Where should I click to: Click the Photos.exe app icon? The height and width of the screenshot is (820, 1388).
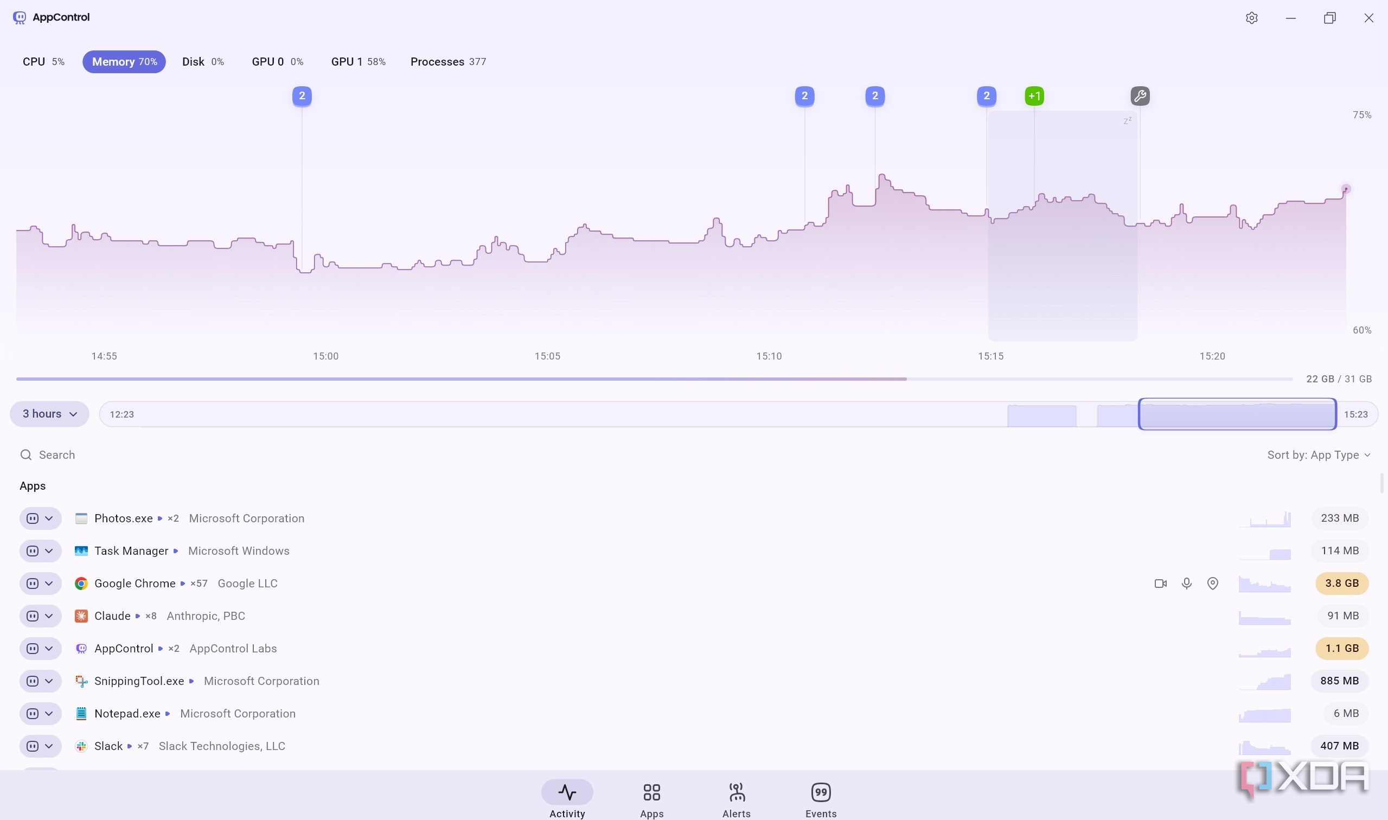[81, 518]
